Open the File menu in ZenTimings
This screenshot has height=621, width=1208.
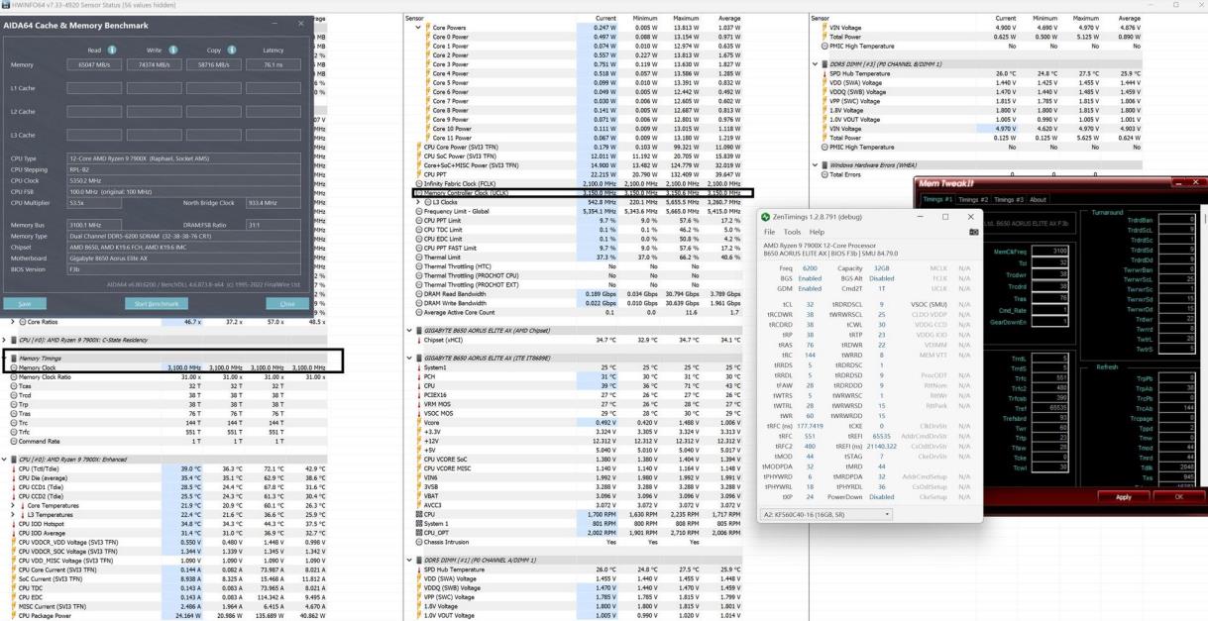[770, 232]
